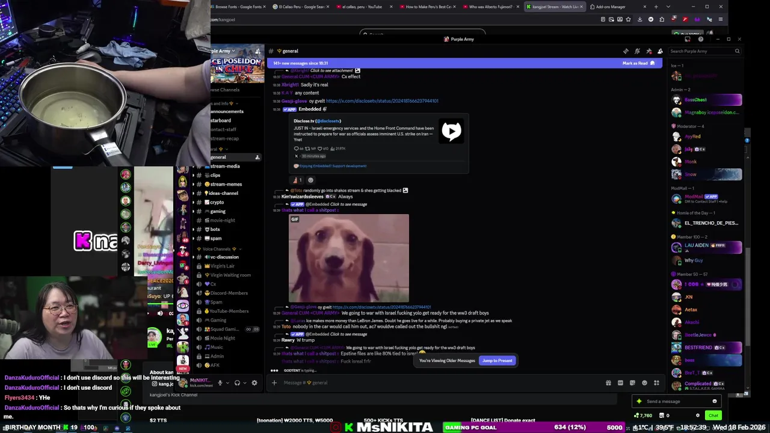Open the emoji picker in message box
The height and width of the screenshot is (433, 770).
click(x=644, y=382)
